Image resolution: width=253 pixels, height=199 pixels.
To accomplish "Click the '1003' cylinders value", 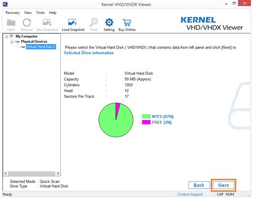I will [129, 85].
